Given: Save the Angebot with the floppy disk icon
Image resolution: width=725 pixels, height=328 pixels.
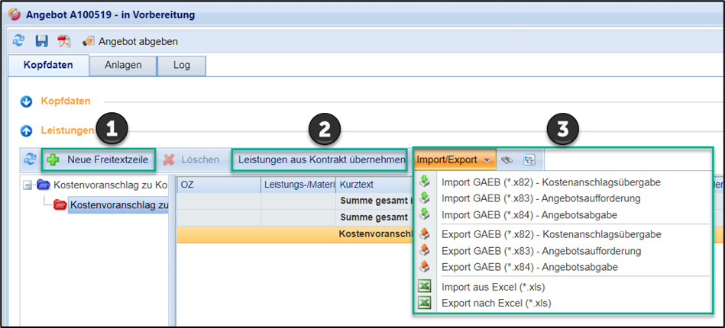Looking at the screenshot, I should pyautogui.click(x=41, y=41).
